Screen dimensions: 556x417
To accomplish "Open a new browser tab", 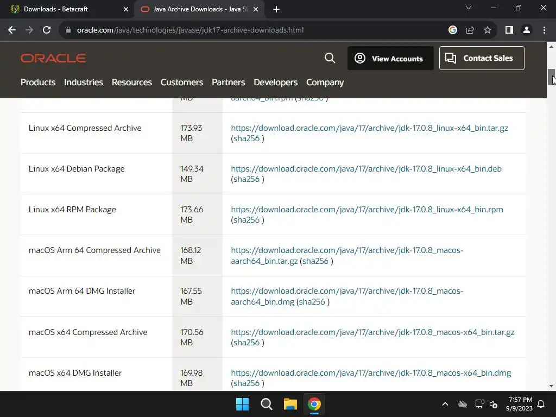I will coord(276,9).
